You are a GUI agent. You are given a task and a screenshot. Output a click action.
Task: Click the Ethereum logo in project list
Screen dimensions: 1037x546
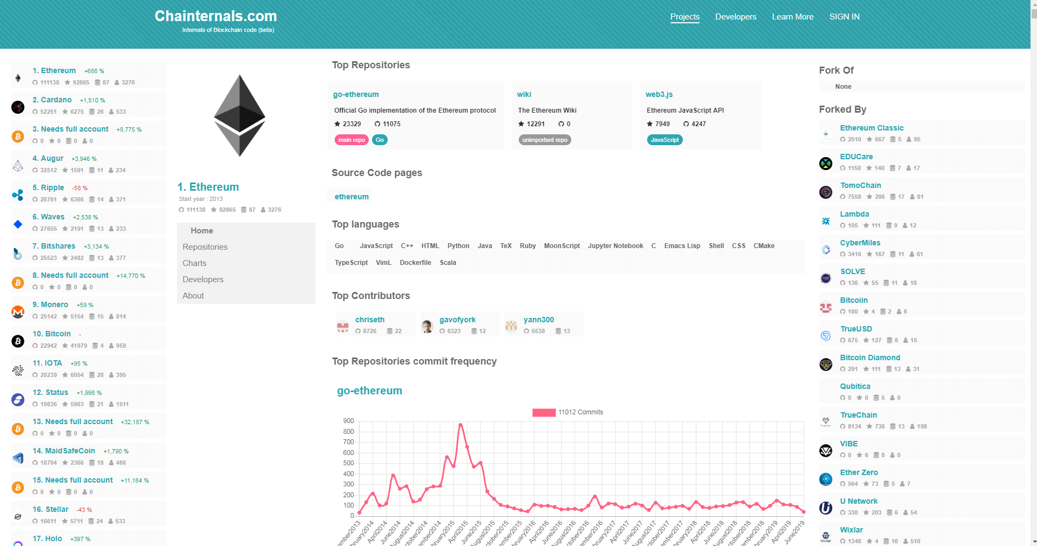(x=18, y=78)
